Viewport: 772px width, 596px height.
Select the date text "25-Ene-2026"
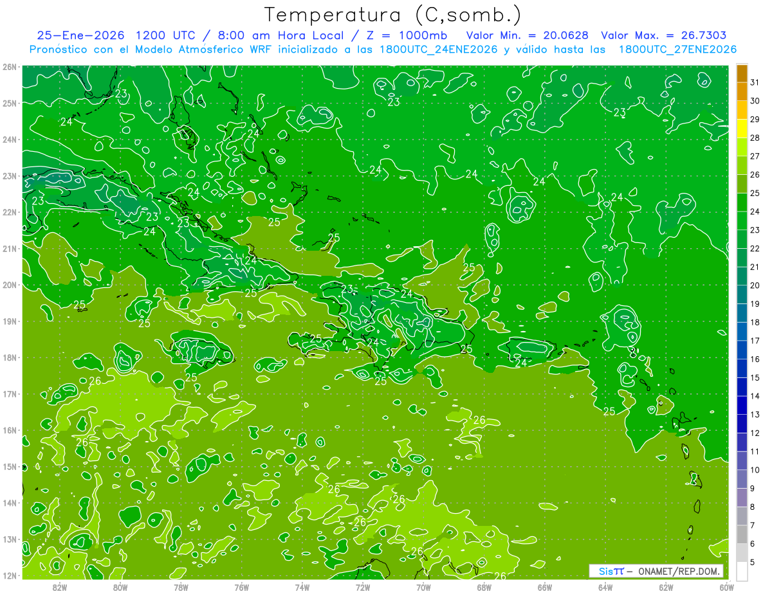(81, 35)
